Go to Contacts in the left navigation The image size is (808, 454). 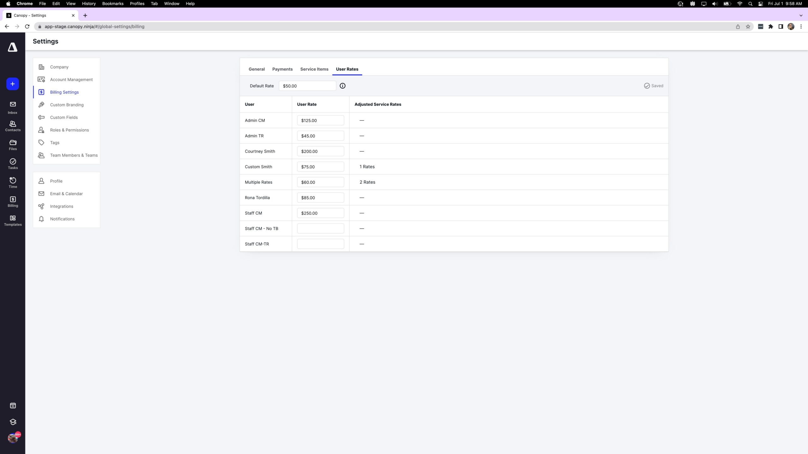[x=13, y=126]
